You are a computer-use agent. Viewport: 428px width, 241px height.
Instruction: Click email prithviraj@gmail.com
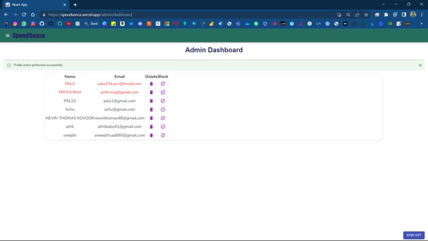pyautogui.click(x=119, y=92)
